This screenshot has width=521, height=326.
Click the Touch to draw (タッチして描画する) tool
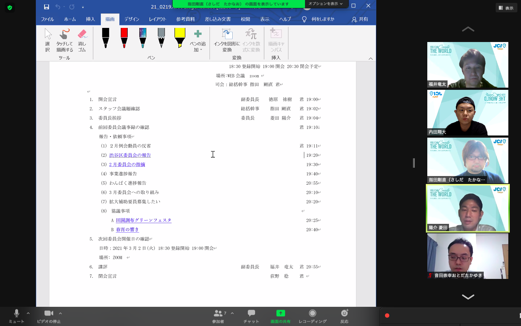pos(64,40)
